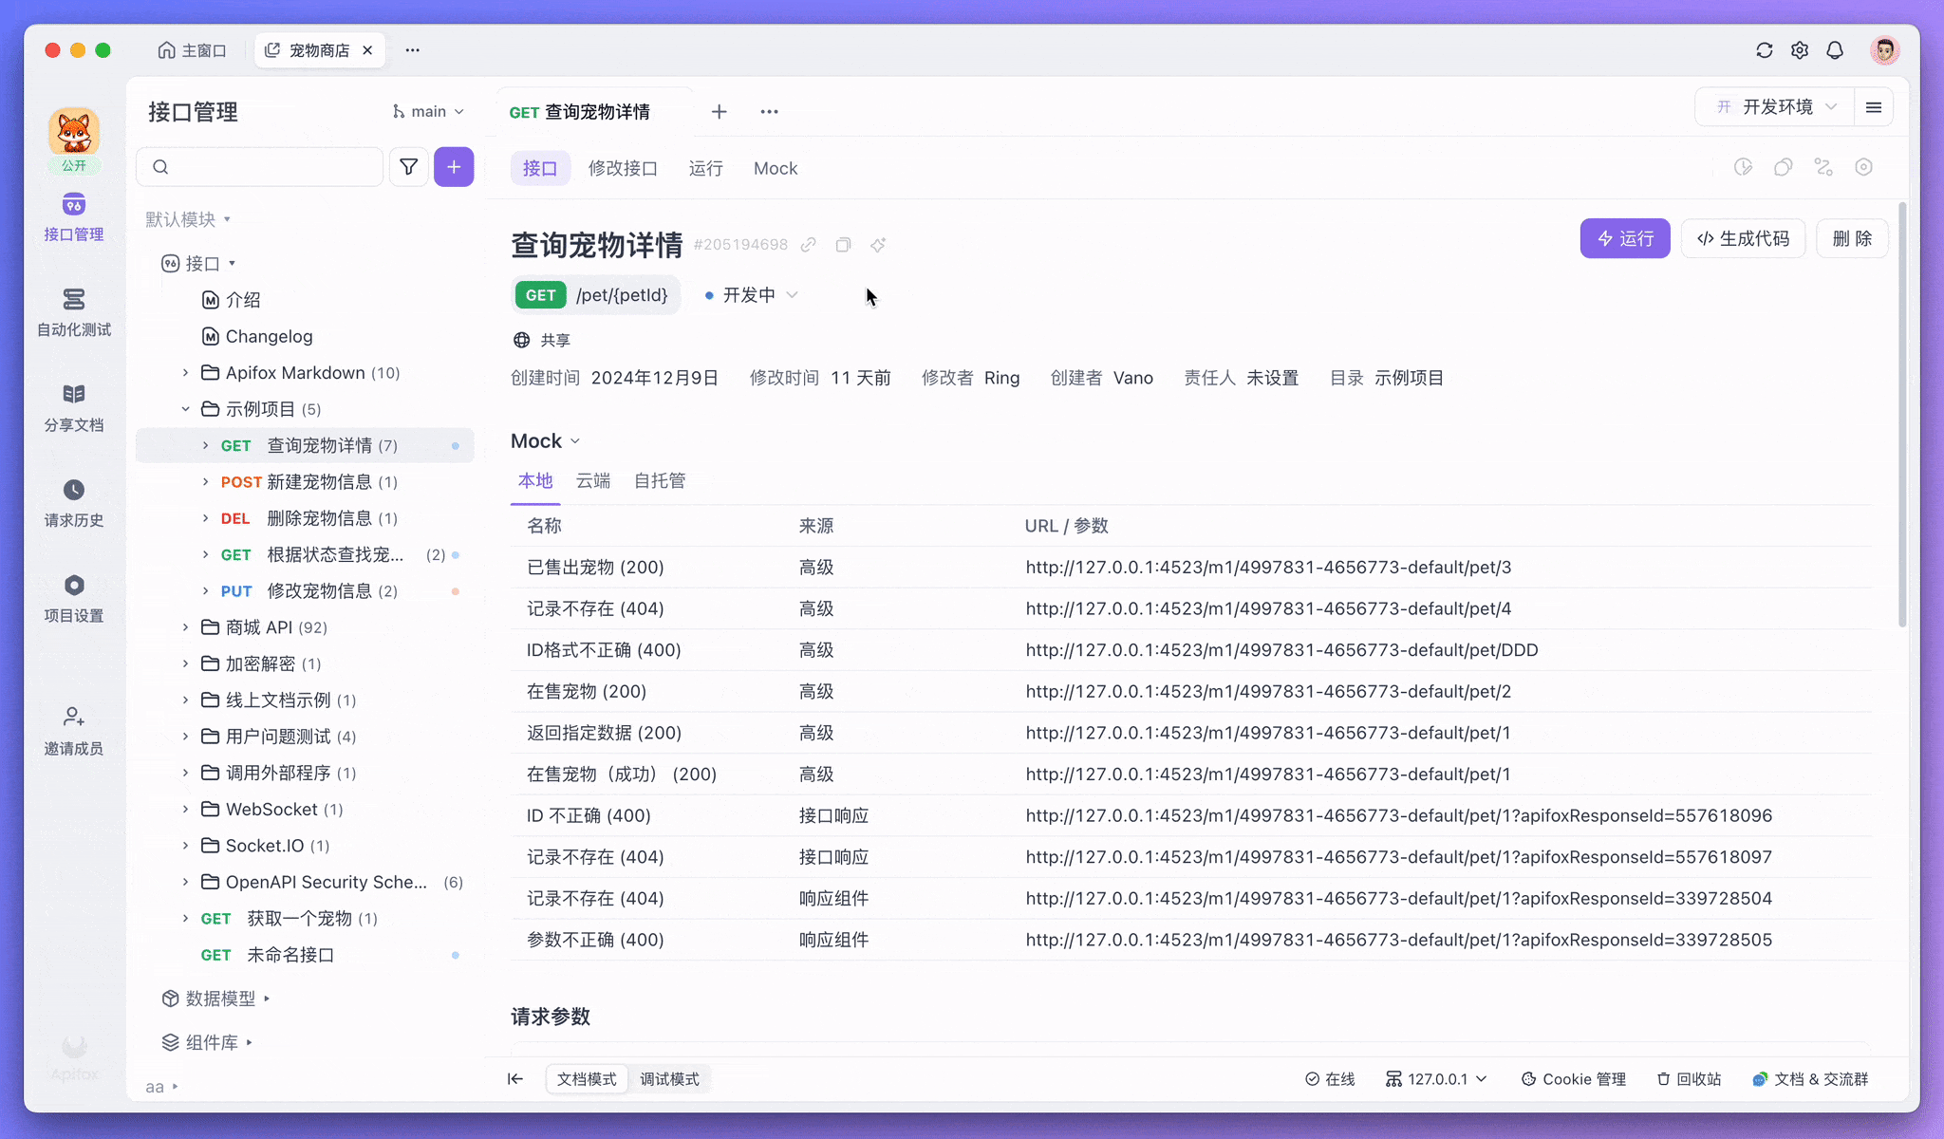This screenshot has width=1944, height=1139.
Task: Expand the Mock section dropdown
Action: (546, 441)
